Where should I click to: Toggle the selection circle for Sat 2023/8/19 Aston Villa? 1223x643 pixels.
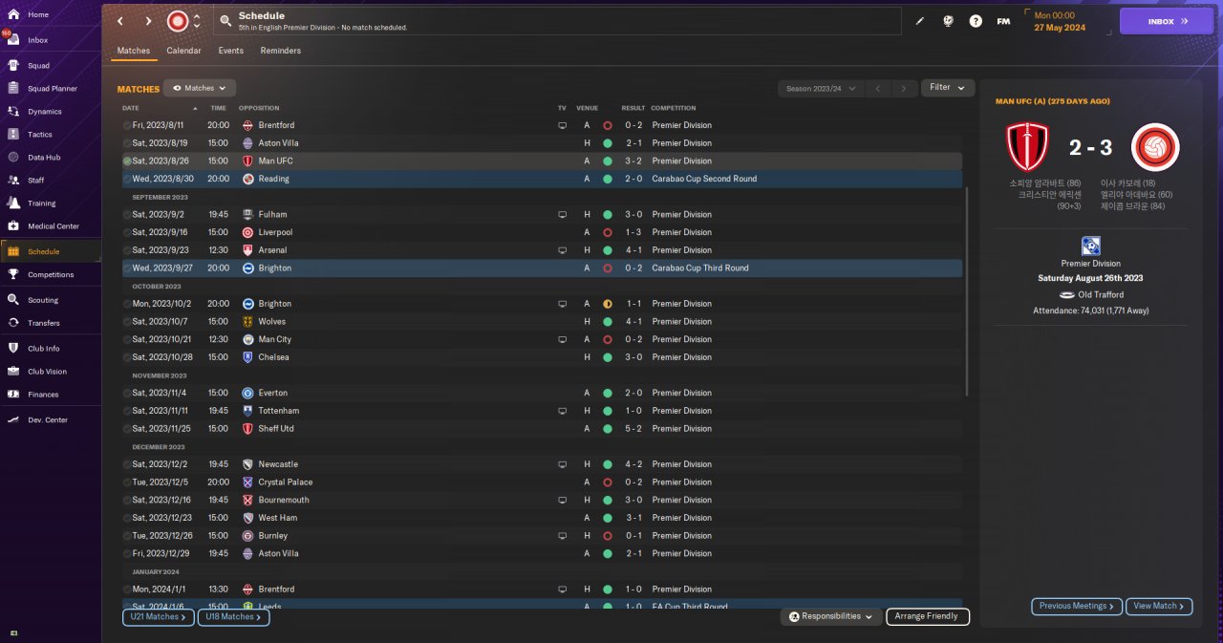(x=127, y=143)
